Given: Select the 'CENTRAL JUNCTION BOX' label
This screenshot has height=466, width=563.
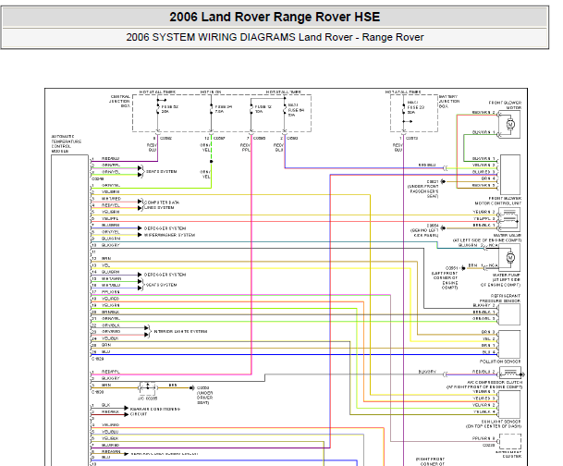Looking at the screenshot, I should tap(120, 101).
